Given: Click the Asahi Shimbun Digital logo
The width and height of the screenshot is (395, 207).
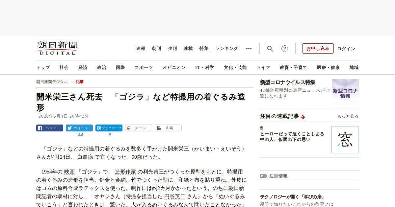Looking at the screenshot, I should point(58,48).
